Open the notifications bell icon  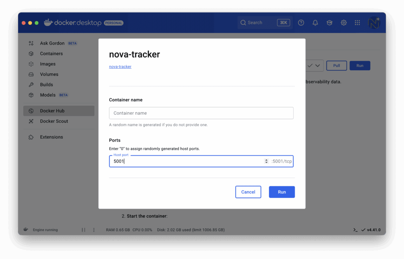click(x=315, y=22)
